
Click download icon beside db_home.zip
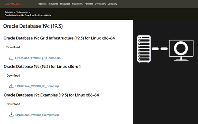pyautogui.click(x=11, y=86)
